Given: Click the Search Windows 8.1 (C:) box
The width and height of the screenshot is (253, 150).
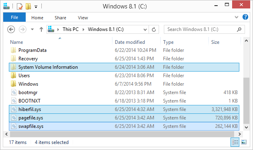Looking at the screenshot, I should (204, 29).
